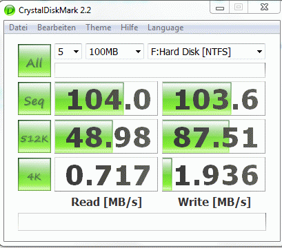The image size is (282, 248).
Task: Open the Hilfe menu
Action: point(130,28)
